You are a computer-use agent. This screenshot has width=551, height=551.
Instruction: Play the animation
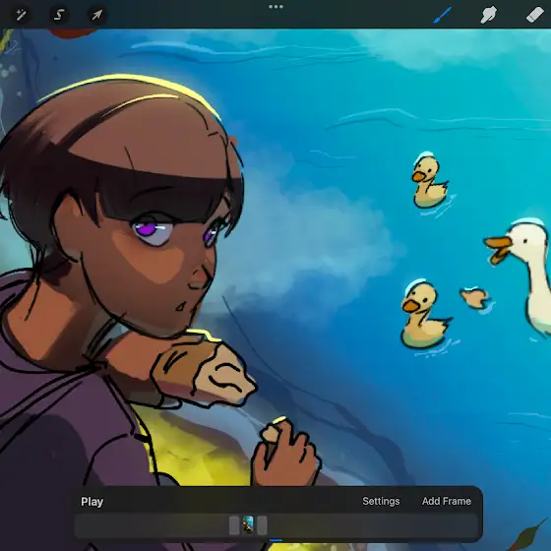click(92, 502)
